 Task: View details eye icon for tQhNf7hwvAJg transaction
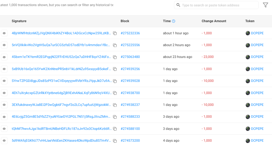point(4,129)
